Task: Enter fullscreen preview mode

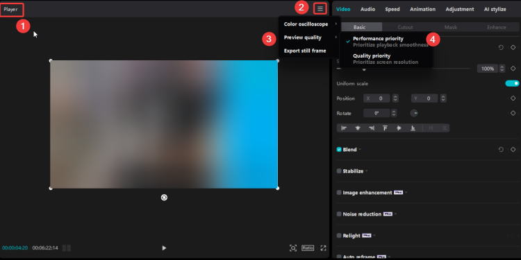Action: (323, 248)
